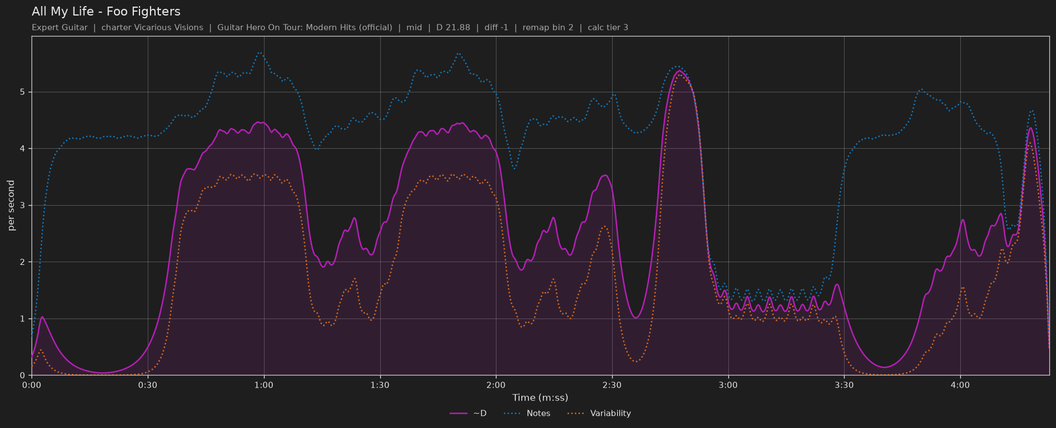
Task: Click the "3:30" time tick label
Action: click(x=844, y=385)
